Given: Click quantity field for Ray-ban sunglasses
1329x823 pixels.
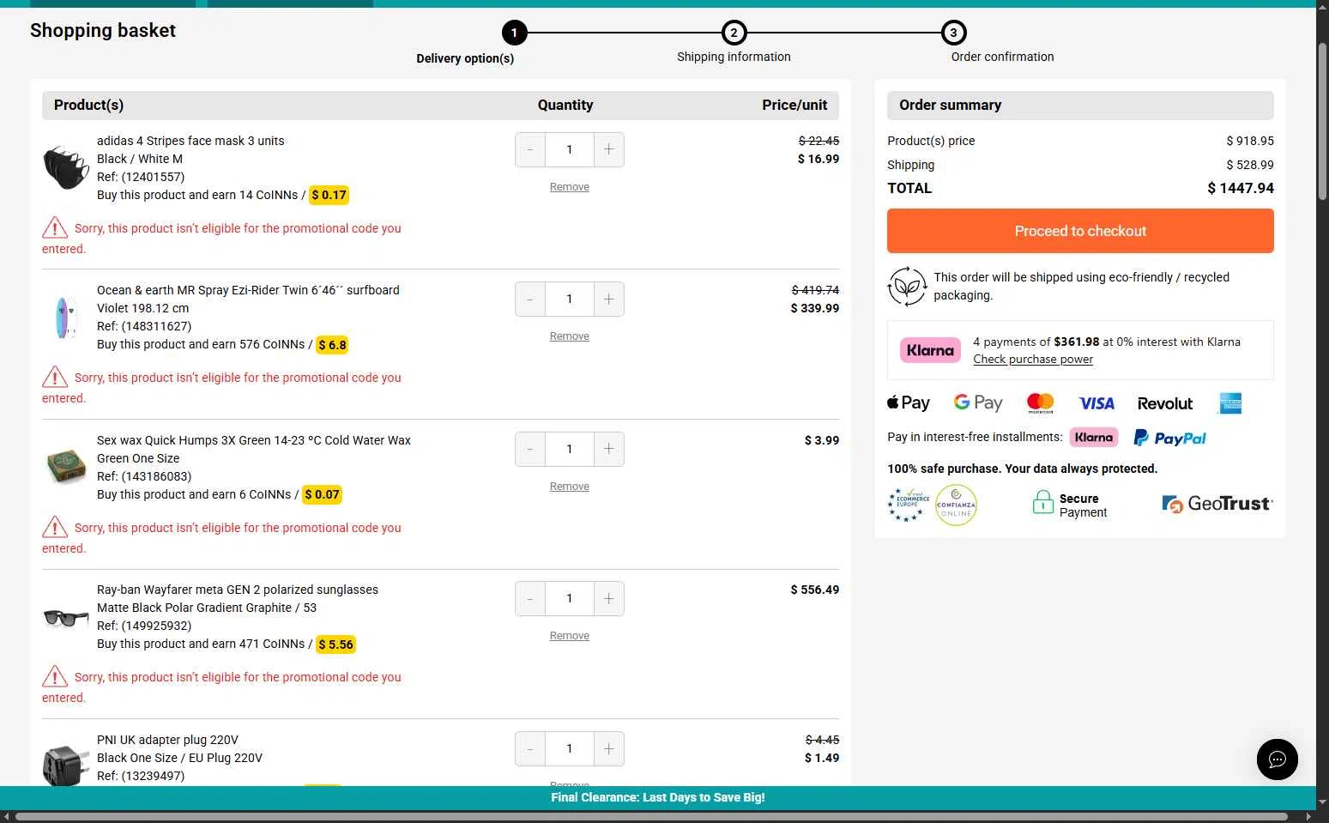Looking at the screenshot, I should tap(570, 598).
